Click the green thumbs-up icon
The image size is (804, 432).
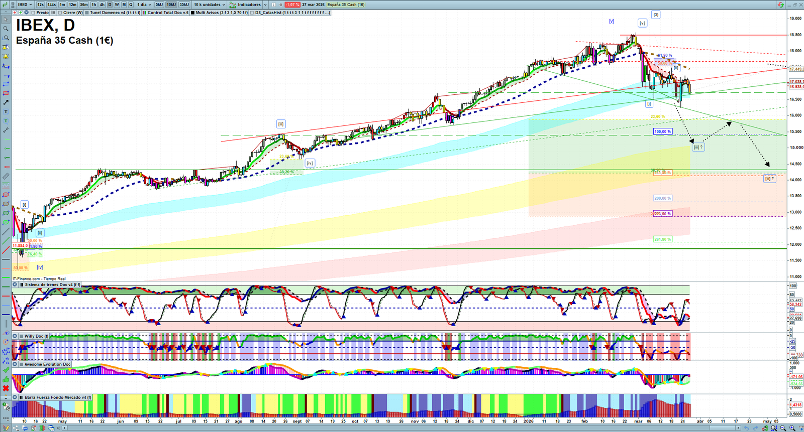click(x=6, y=379)
